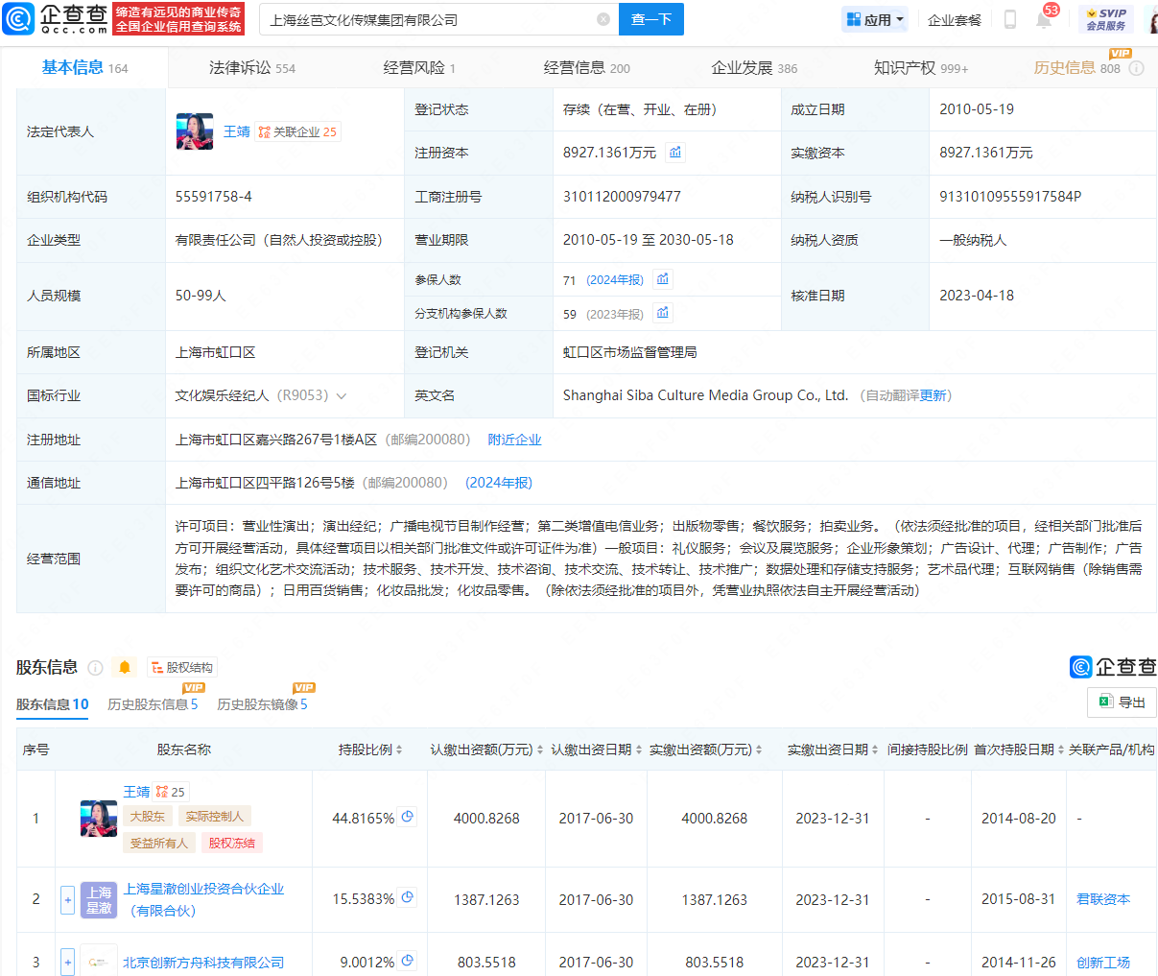Viewport: 1158px width, 976px height.
Task: Switch to the 知识产权 tab
Action: [920, 68]
